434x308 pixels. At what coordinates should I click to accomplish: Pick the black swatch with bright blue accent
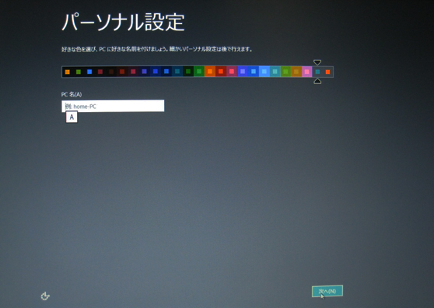tap(89, 72)
